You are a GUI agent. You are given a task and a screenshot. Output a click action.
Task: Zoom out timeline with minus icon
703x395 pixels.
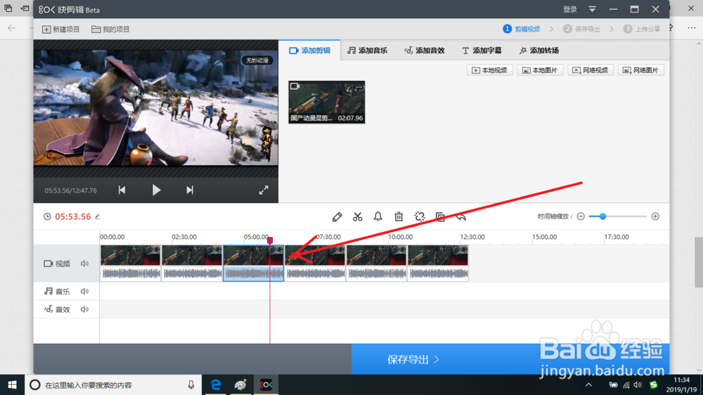click(x=581, y=216)
